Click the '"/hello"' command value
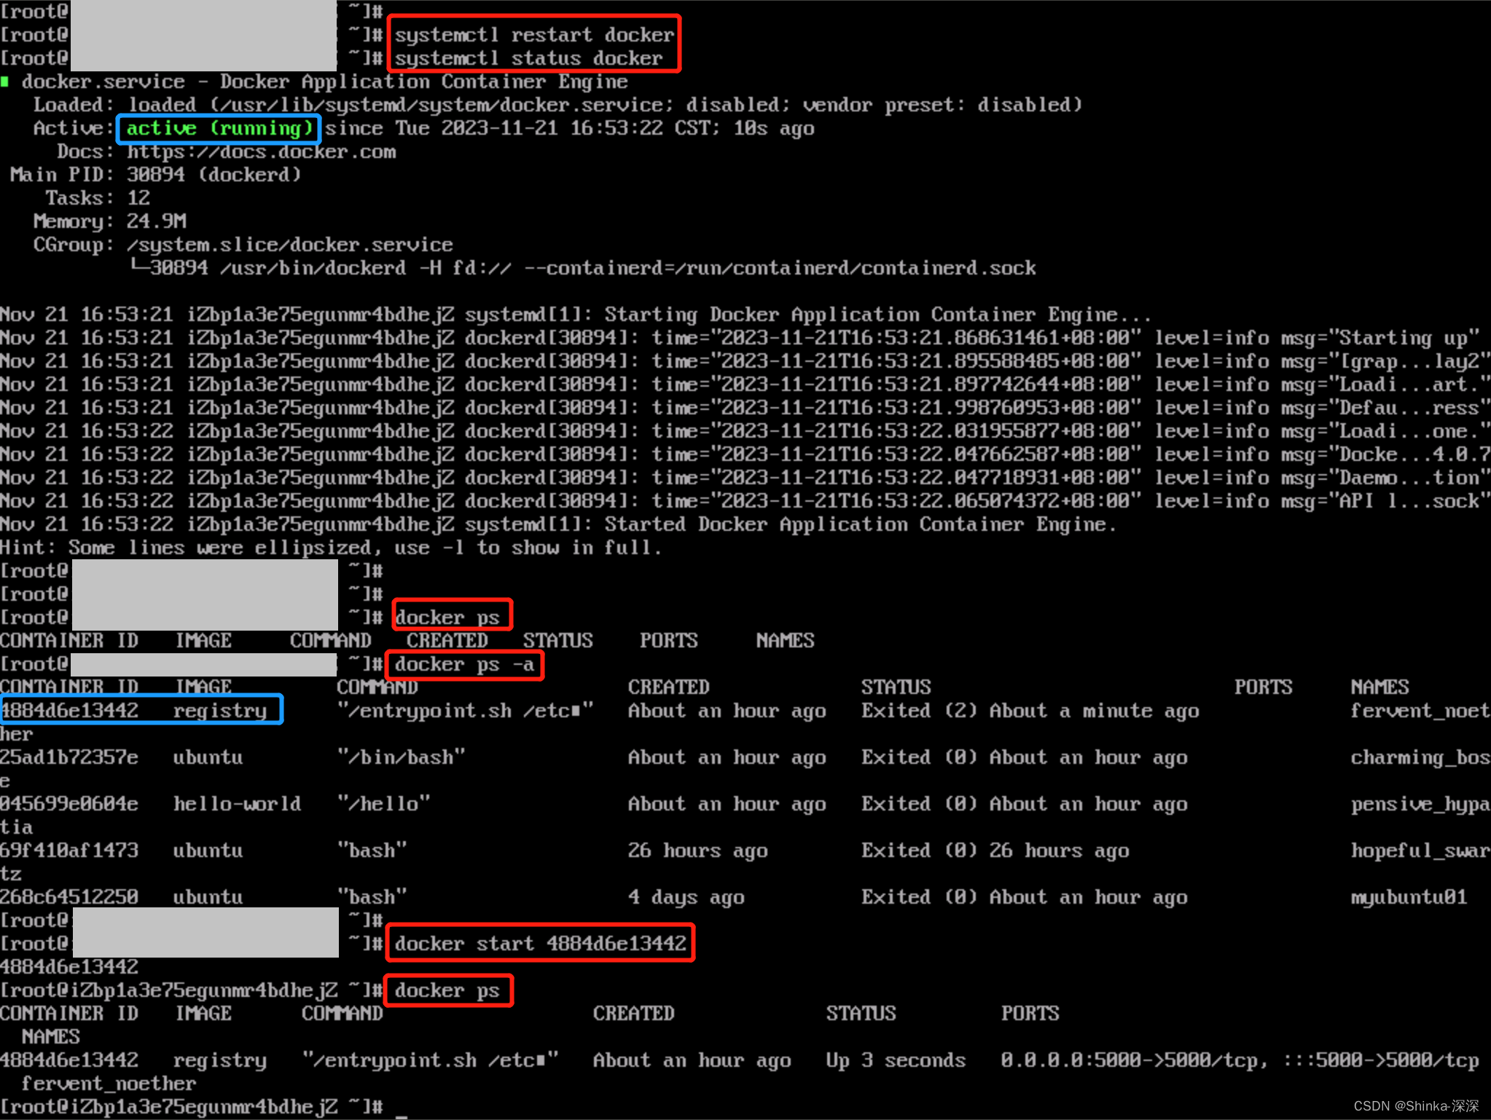This screenshot has width=1491, height=1120. (x=383, y=804)
